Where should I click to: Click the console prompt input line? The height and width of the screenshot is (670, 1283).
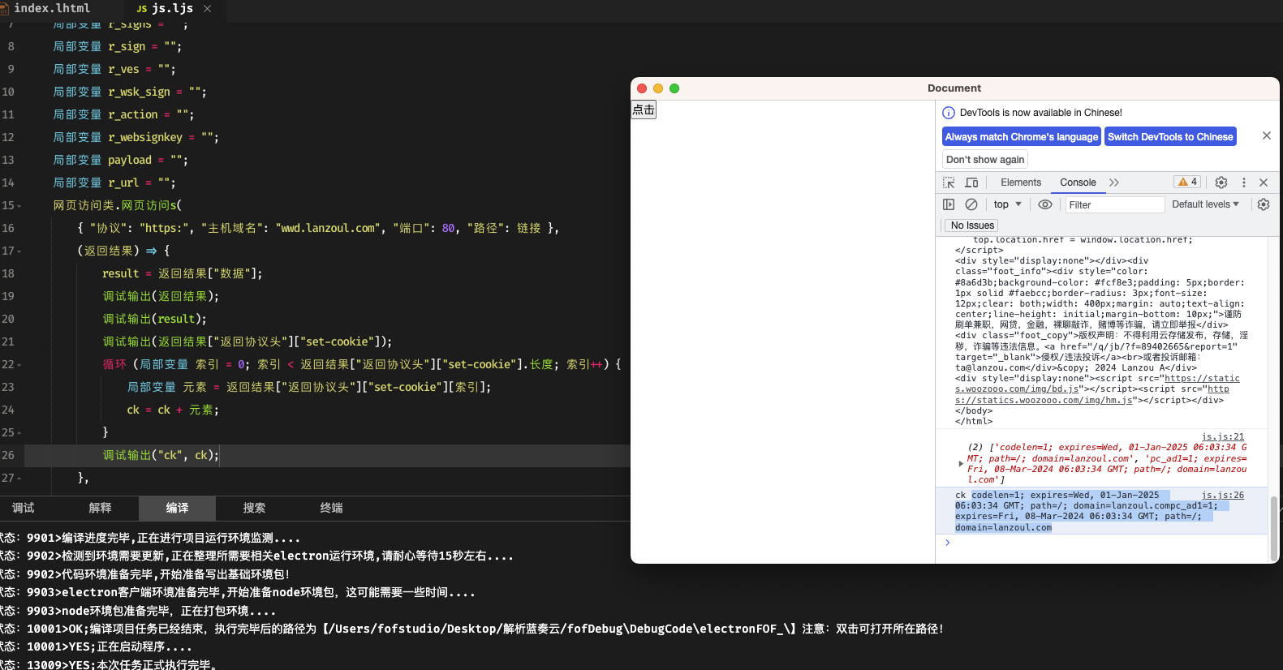pos(1104,543)
